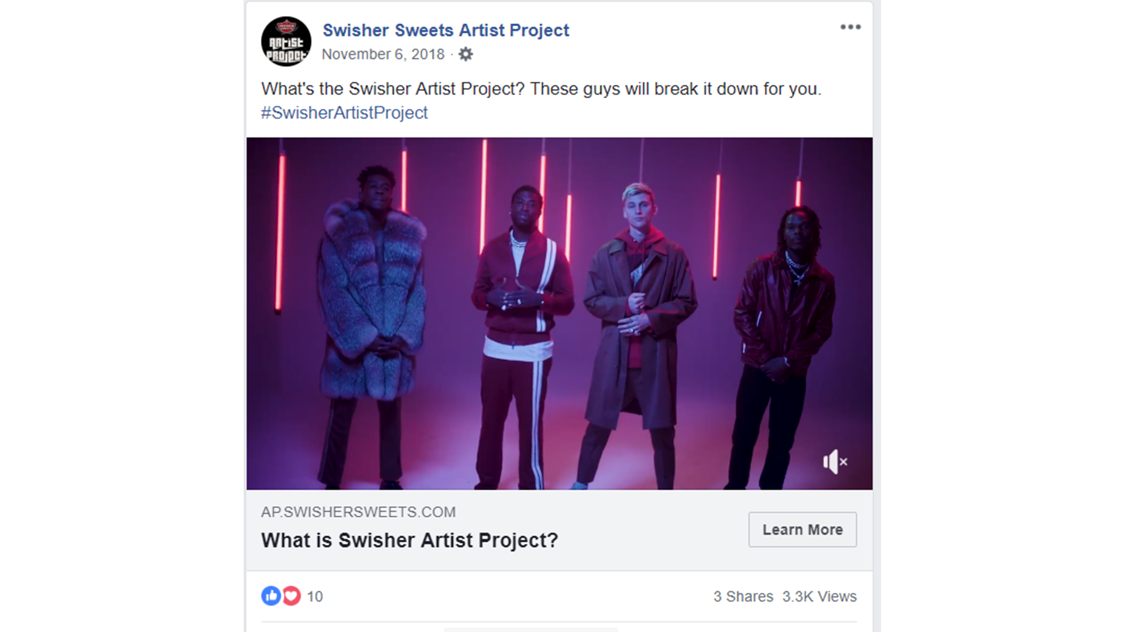Open the 'What is Swisher Artist Project?' headline
Screen dimensions: 1124x632
(409, 540)
